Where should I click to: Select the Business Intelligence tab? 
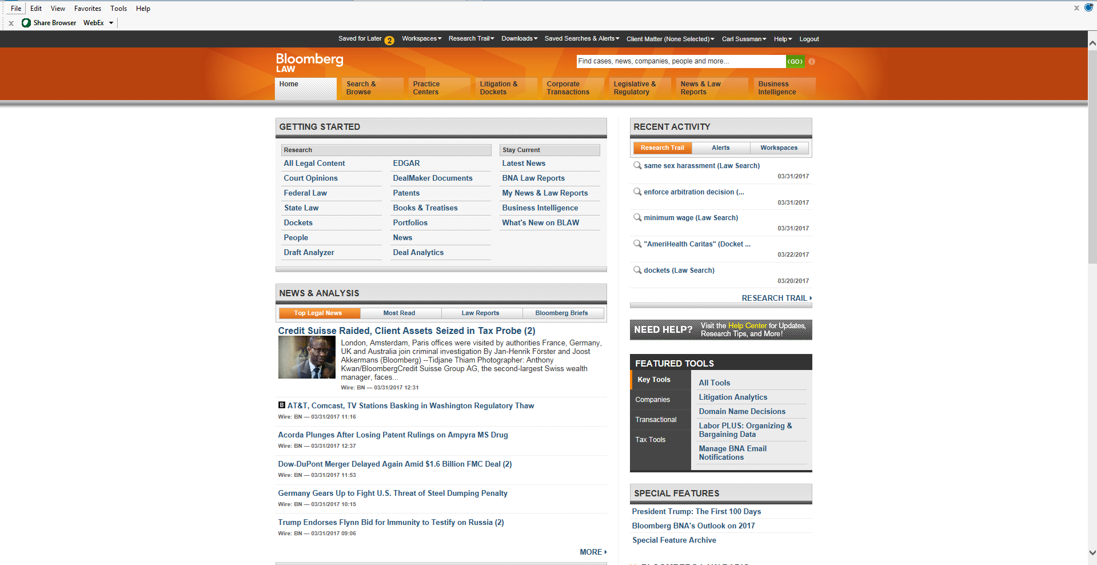point(784,88)
